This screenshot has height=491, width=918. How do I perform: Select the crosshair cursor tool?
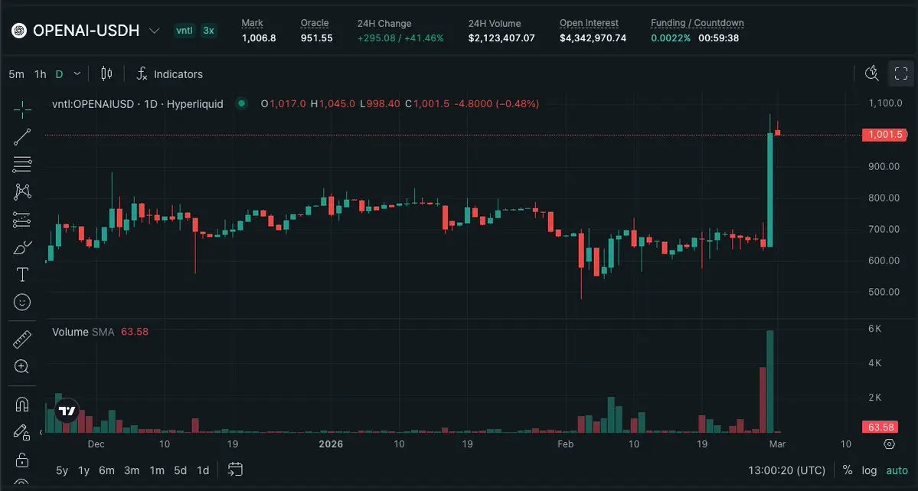coord(22,109)
